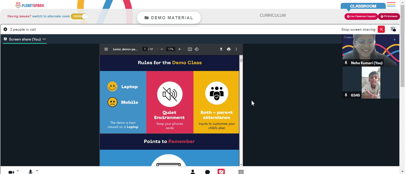This screenshot has width=405, height=174.
Task: Open the CURRICULUM tab
Action: 273,15
